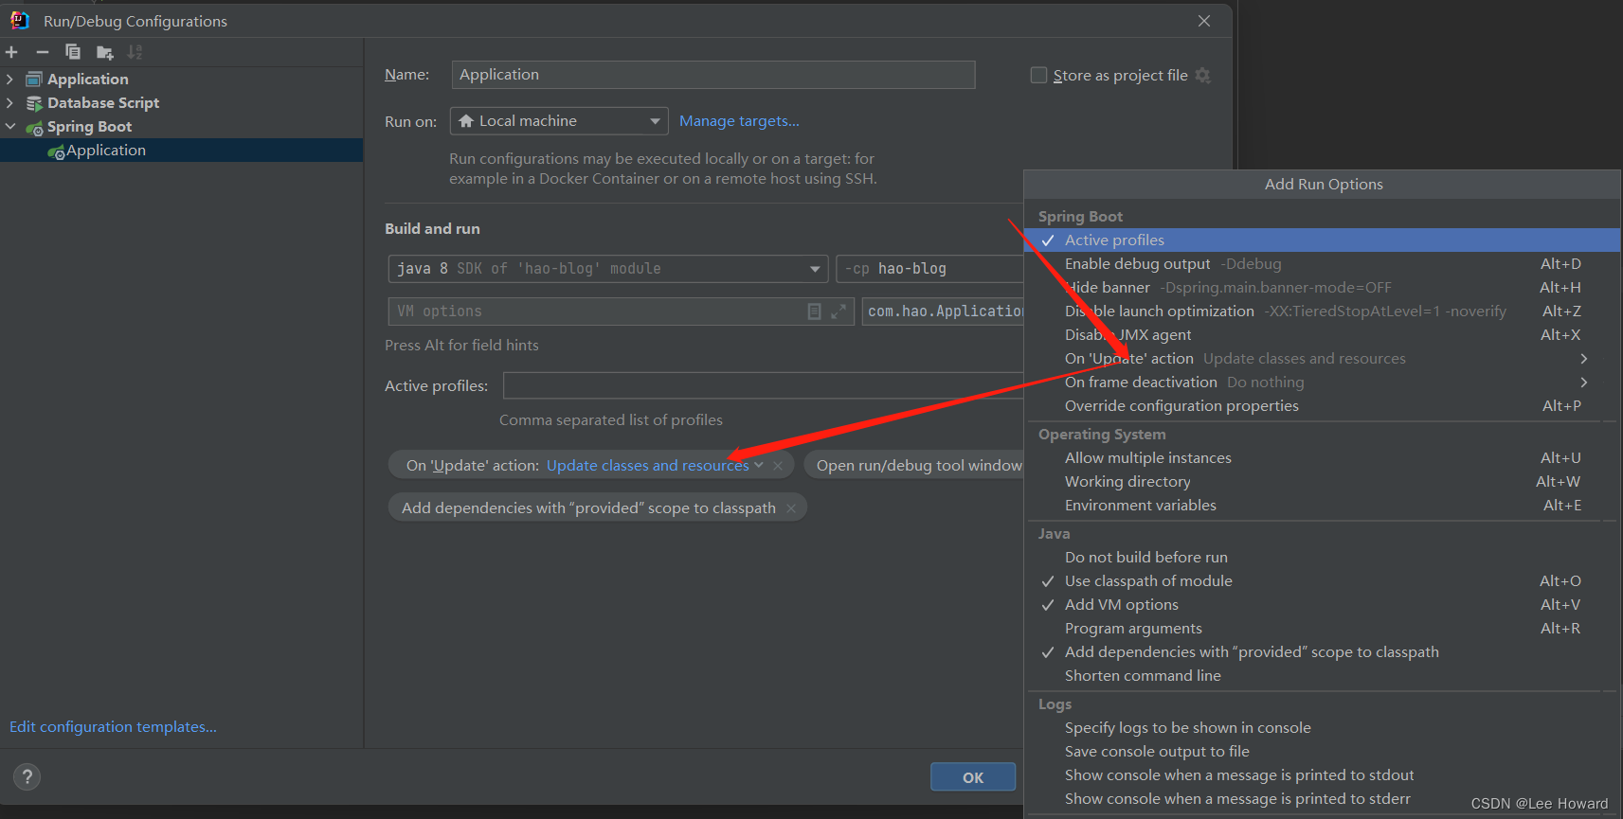Open the java 8 SDK module dropdown
1623x819 pixels.
pyautogui.click(x=608, y=269)
